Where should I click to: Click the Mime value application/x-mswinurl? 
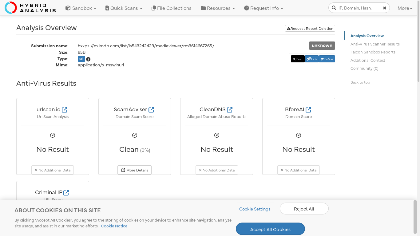[x=101, y=65]
